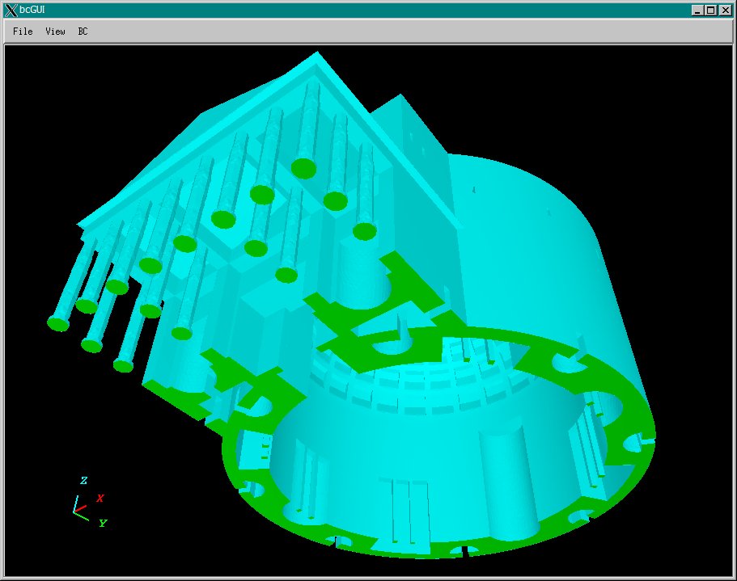Click the XYZ axis triad indicator
Image resolution: width=737 pixels, height=581 pixels.
click(91, 502)
